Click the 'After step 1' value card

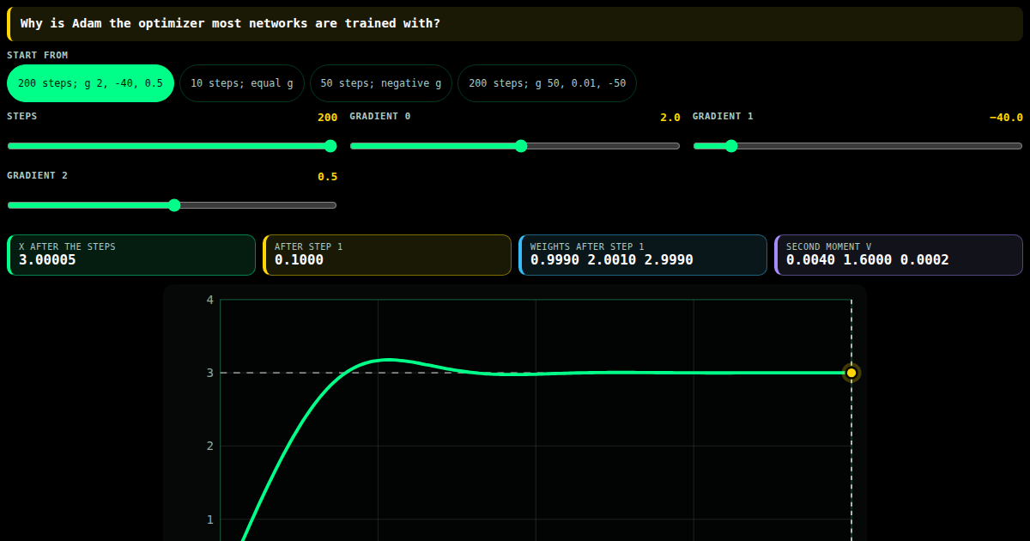(387, 255)
